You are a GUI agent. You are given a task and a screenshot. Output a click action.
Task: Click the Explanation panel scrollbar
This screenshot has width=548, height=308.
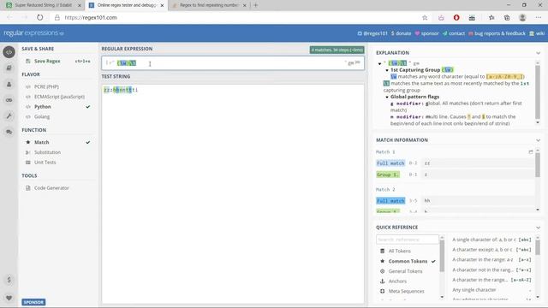538,92
